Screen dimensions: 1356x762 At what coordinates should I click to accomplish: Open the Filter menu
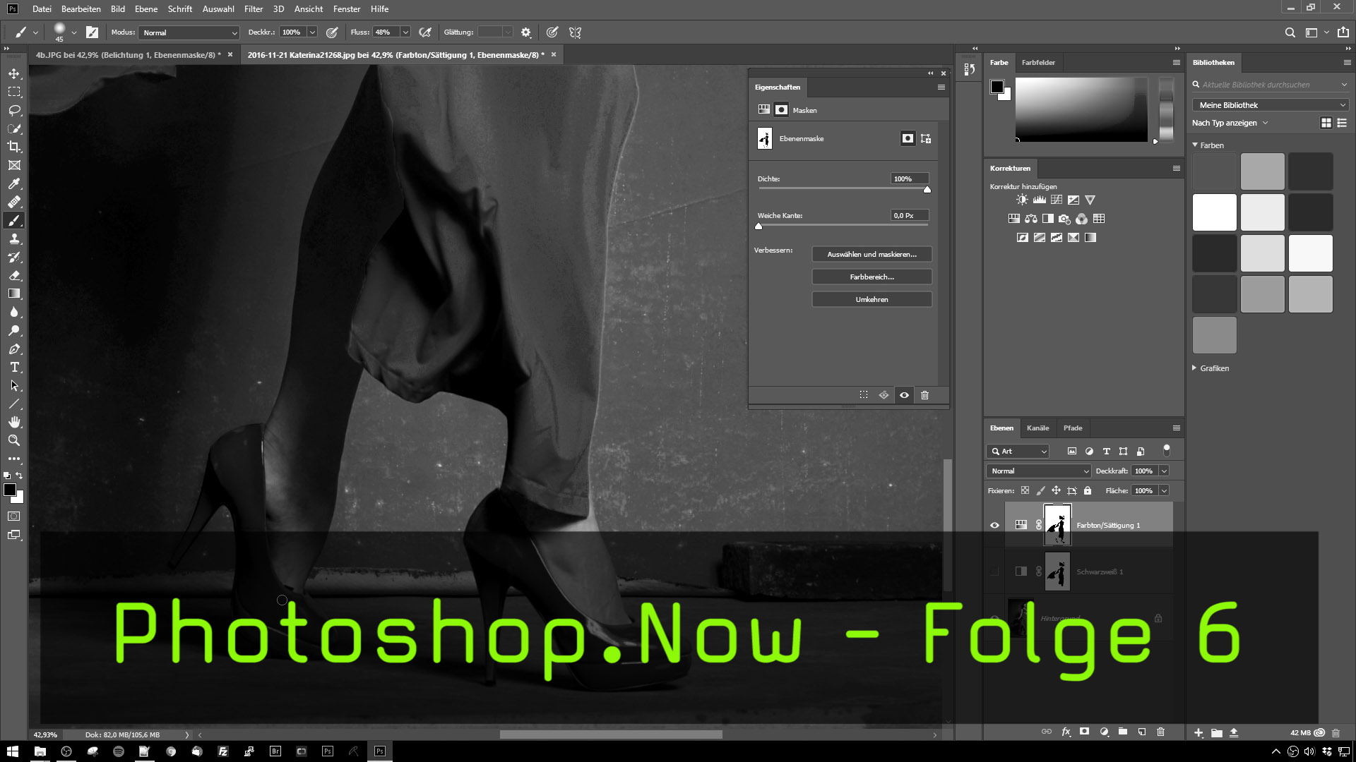(253, 9)
